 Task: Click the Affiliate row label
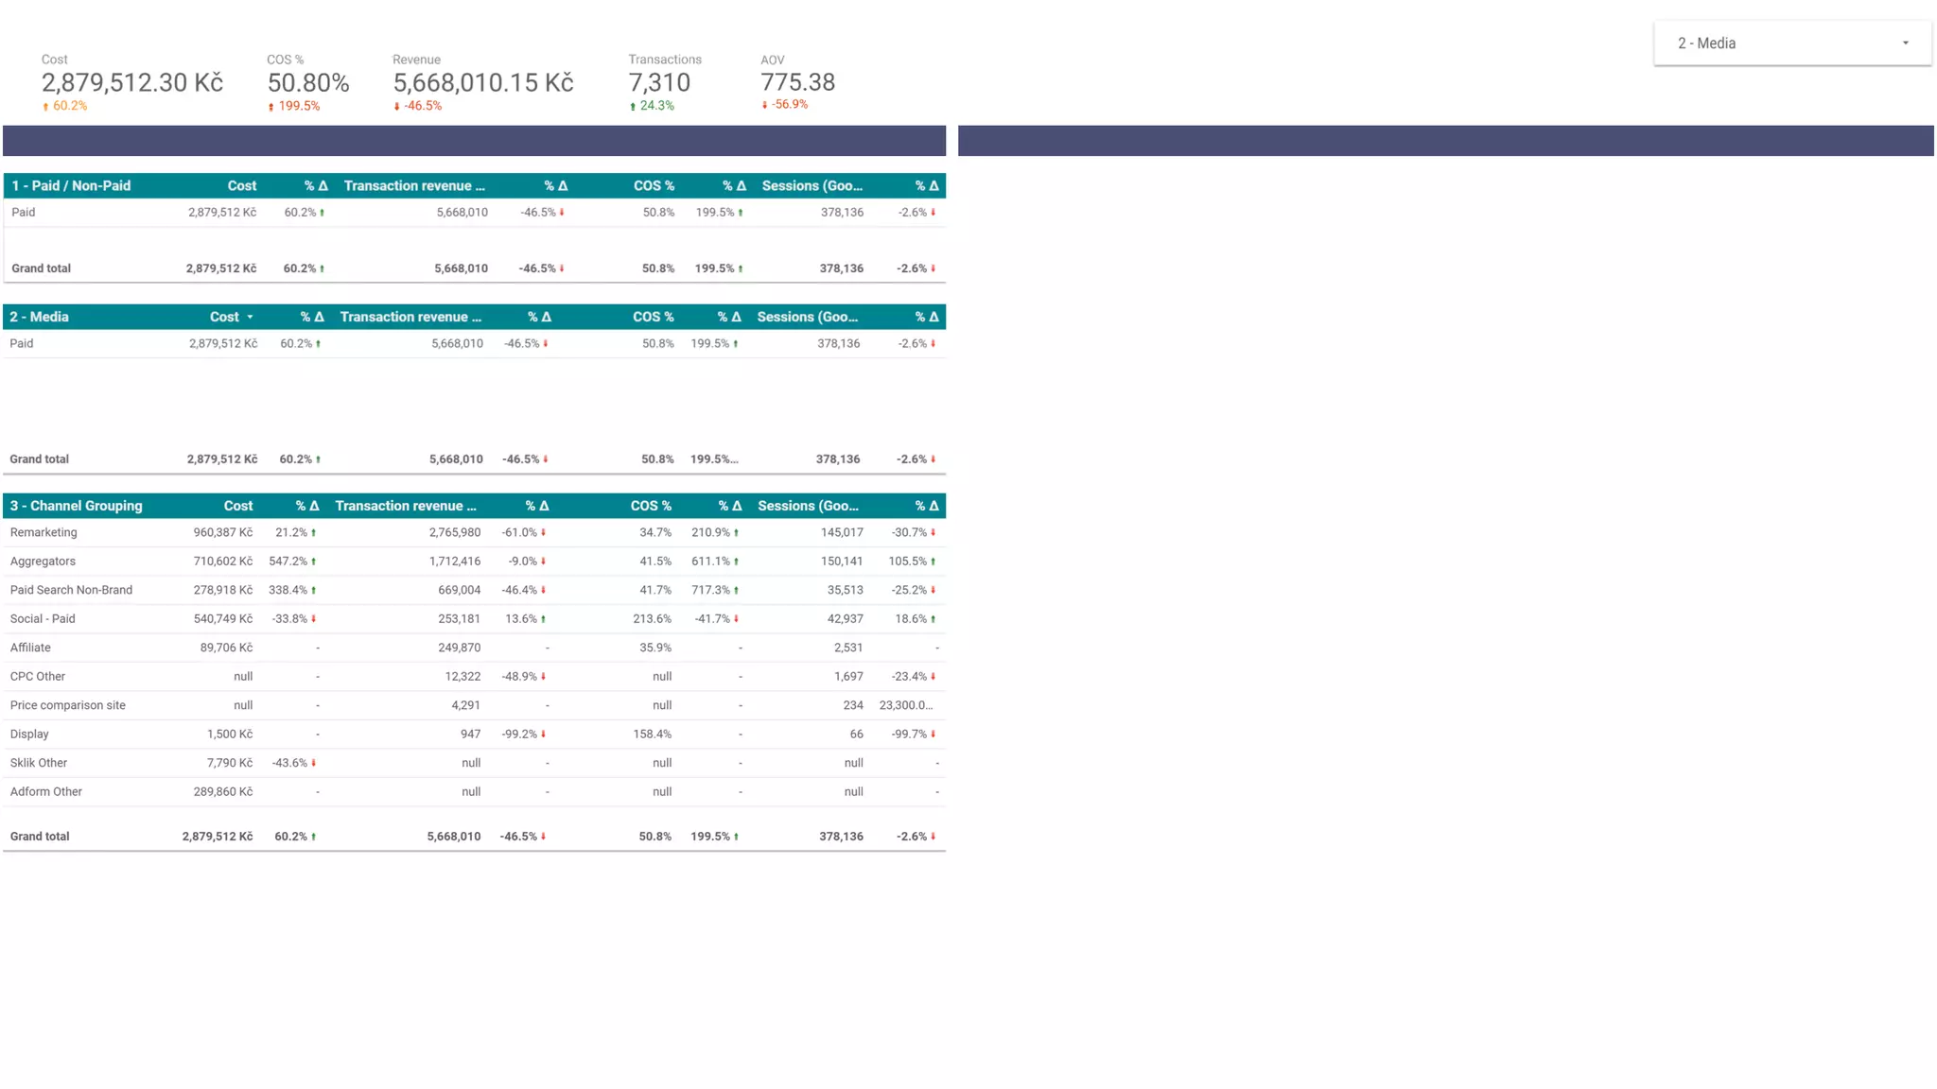(30, 648)
